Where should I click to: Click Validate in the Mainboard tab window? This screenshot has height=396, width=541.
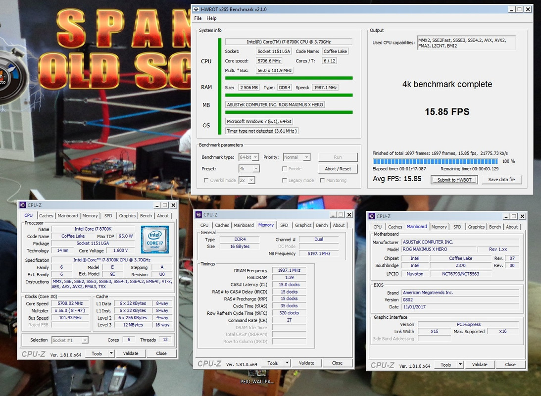coord(480,365)
